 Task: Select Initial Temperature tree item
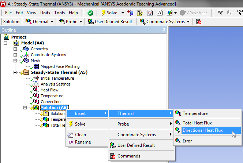57,78
